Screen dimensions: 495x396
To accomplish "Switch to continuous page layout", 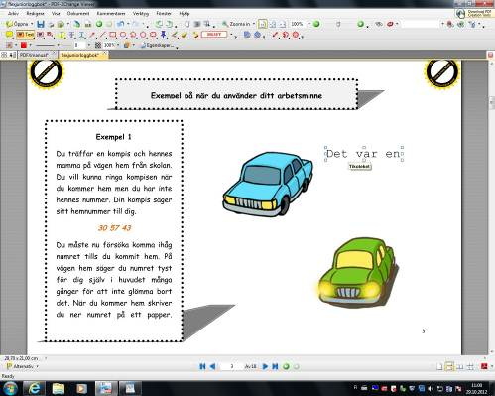I will point(449,366).
